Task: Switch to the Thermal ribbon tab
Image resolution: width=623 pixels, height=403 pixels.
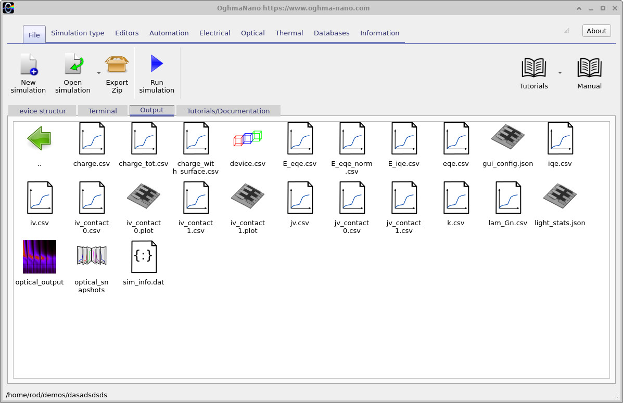Action: pyautogui.click(x=289, y=33)
